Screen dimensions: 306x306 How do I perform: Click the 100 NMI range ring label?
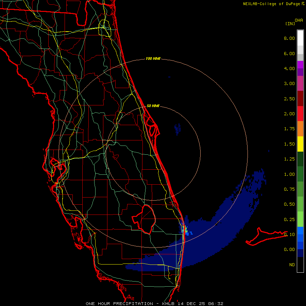pos(153,58)
